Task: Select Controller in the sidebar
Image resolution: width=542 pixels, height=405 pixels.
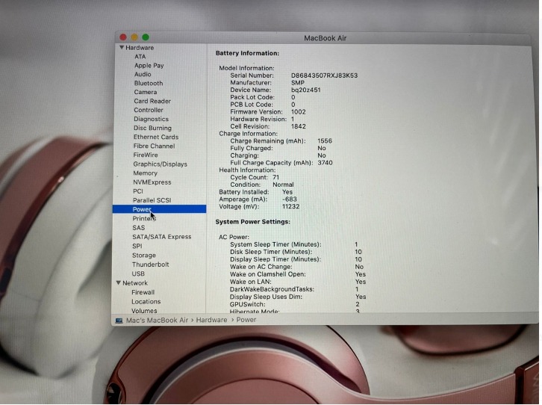Action: tap(149, 110)
